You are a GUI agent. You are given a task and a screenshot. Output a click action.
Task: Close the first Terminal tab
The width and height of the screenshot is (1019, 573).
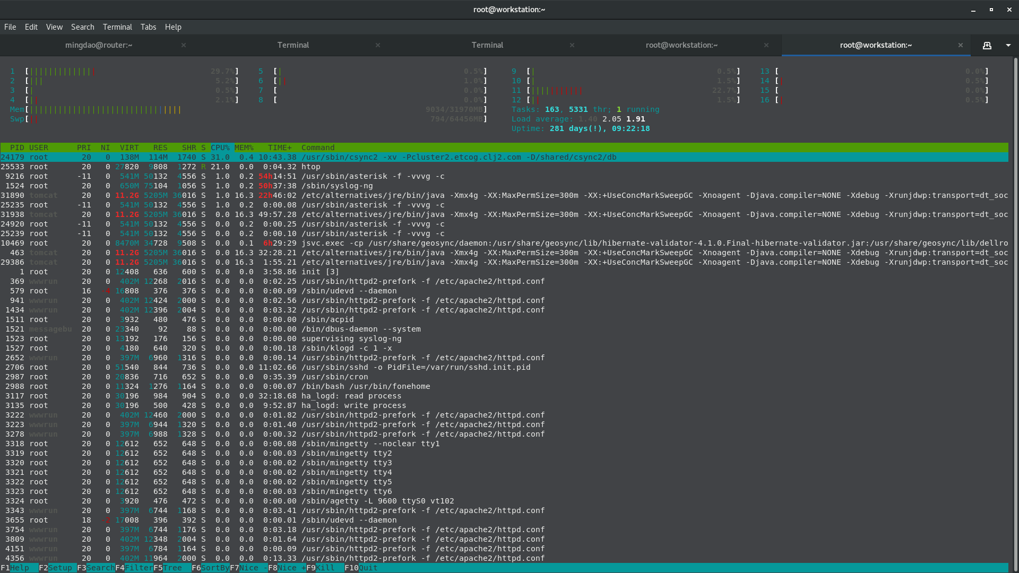point(378,45)
